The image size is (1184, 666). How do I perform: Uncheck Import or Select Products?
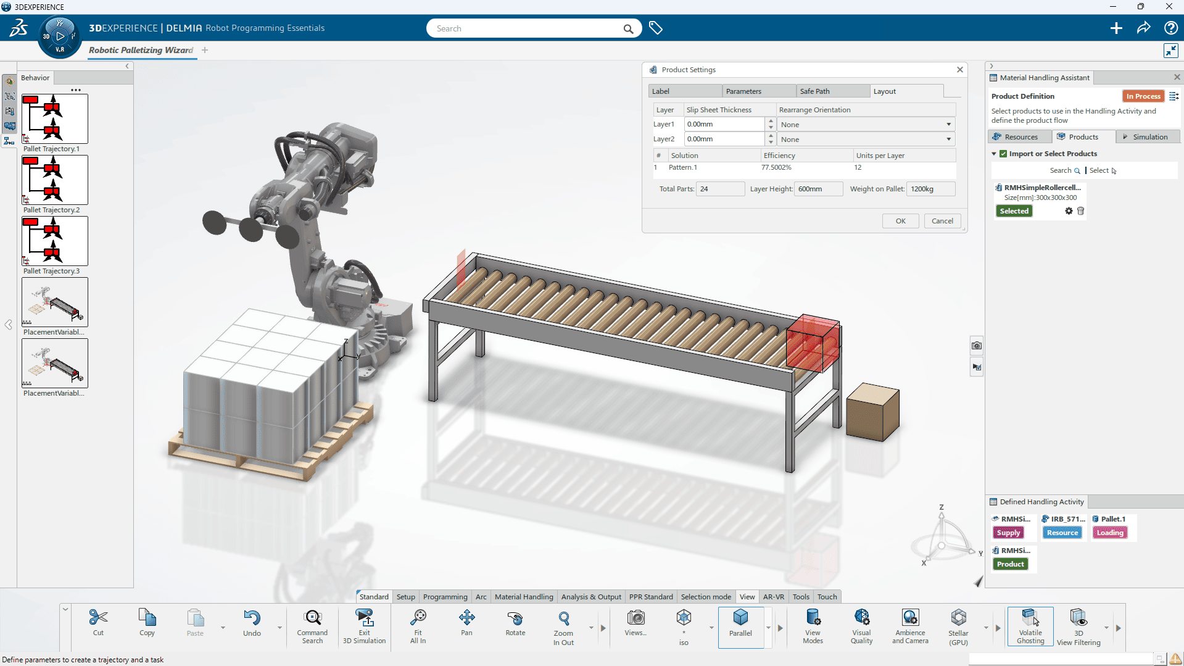click(x=1003, y=153)
